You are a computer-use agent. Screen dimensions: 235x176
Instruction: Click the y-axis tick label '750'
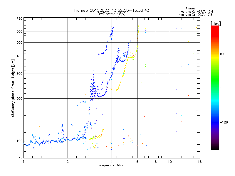tap(19, 18)
